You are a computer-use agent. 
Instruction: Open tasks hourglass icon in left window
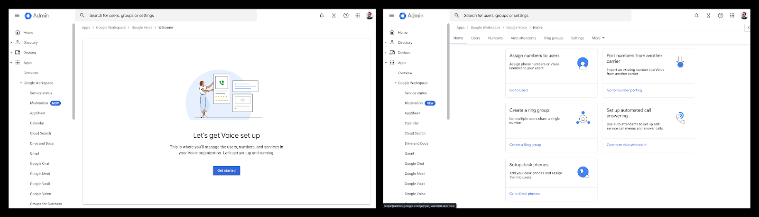tap(334, 16)
